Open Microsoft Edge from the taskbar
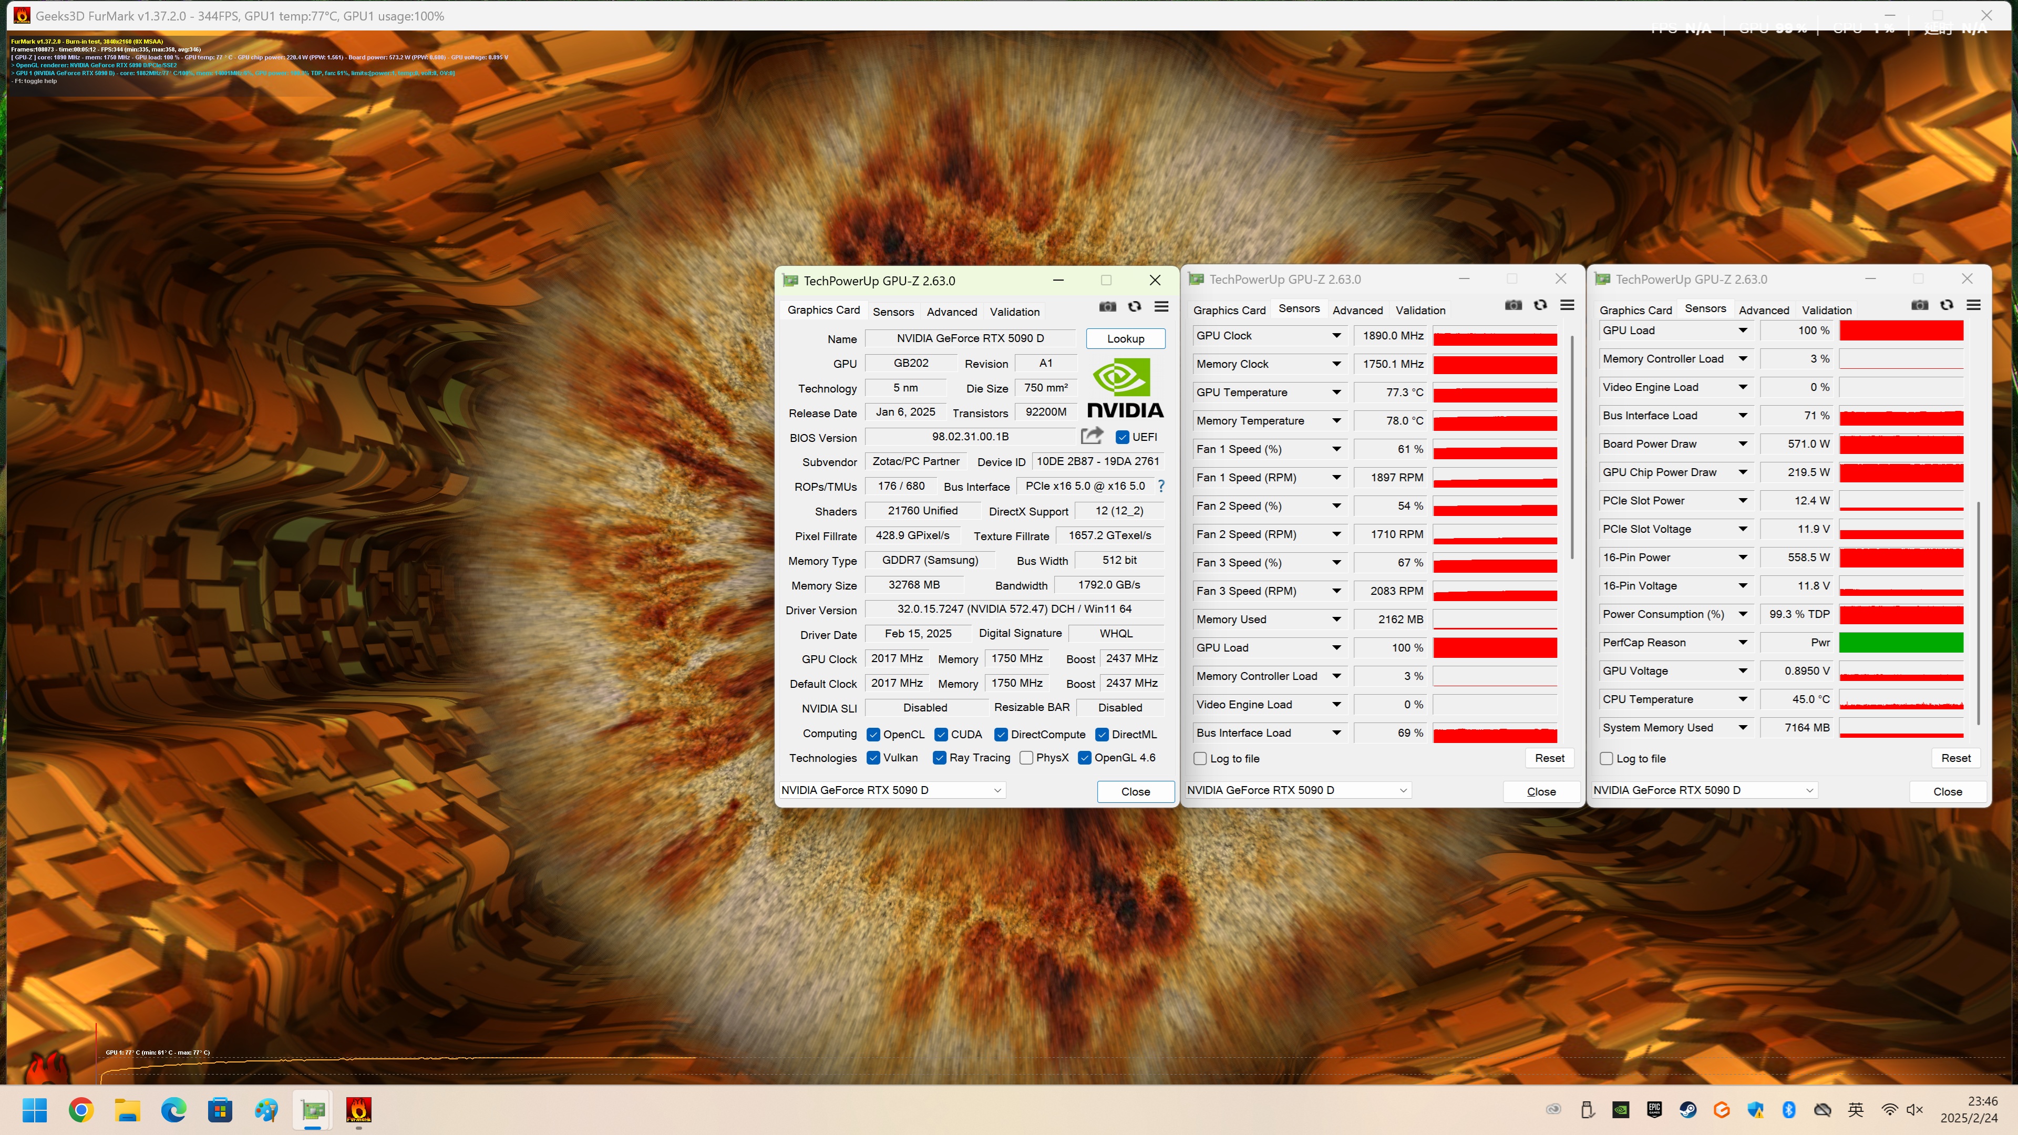Viewport: 2018px width, 1135px height. coord(173,1109)
